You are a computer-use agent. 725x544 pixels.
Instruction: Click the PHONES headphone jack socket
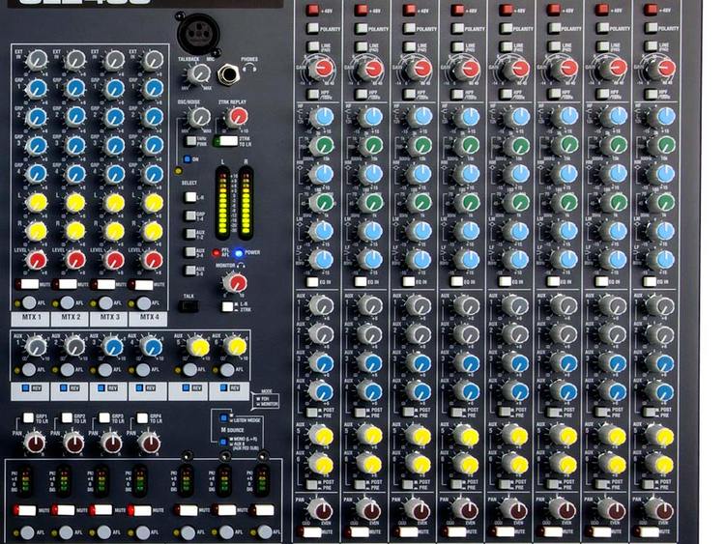click(227, 73)
